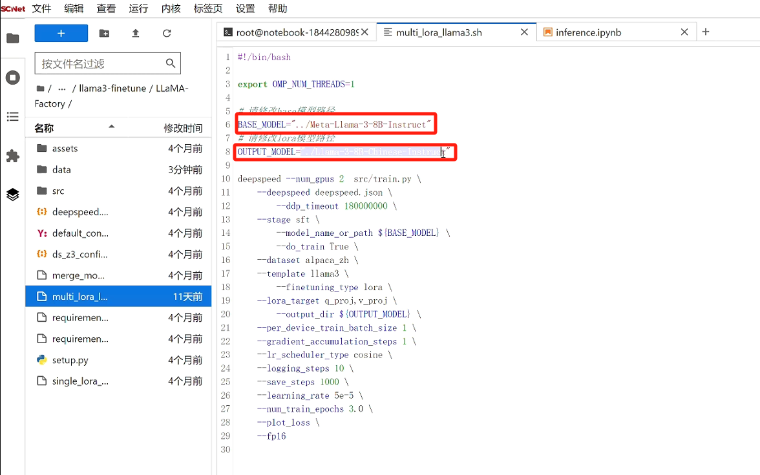Click the layers icon in sidebar

click(12, 195)
